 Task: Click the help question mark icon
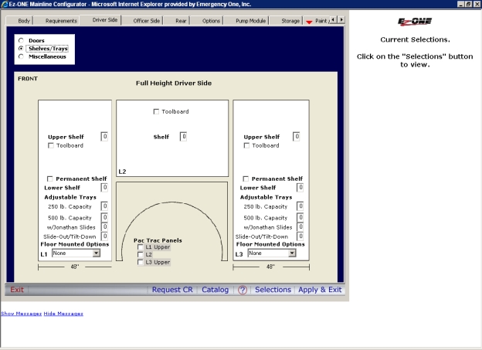coord(243,290)
